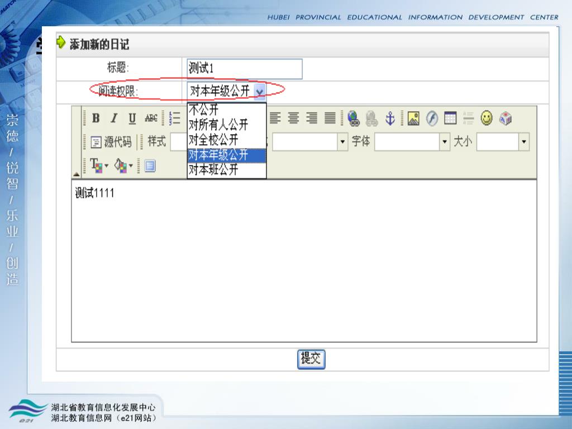Click inside the diary text area
Image resolution: width=572 pixels, height=429 pixels.
(304, 261)
